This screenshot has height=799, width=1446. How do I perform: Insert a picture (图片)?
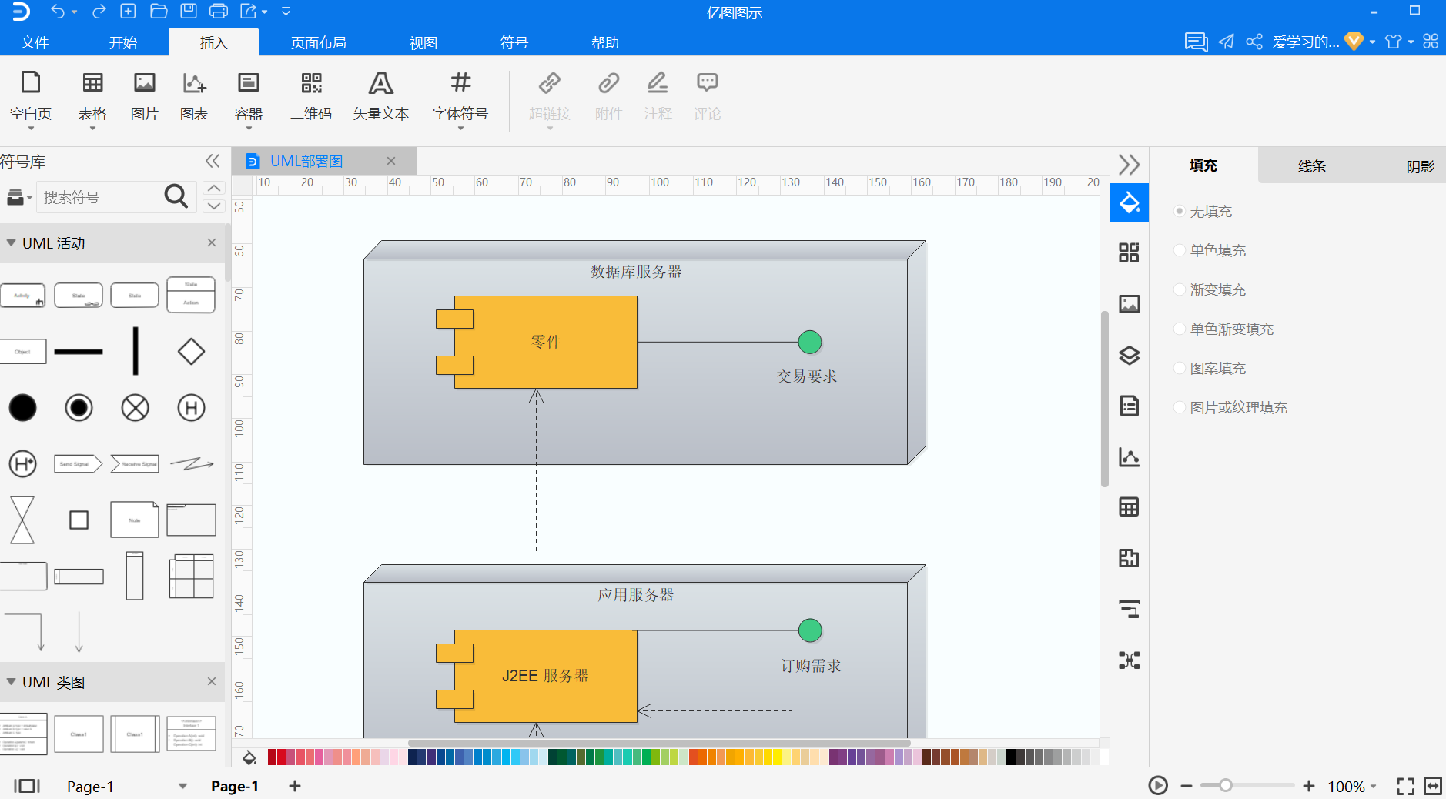[145, 97]
